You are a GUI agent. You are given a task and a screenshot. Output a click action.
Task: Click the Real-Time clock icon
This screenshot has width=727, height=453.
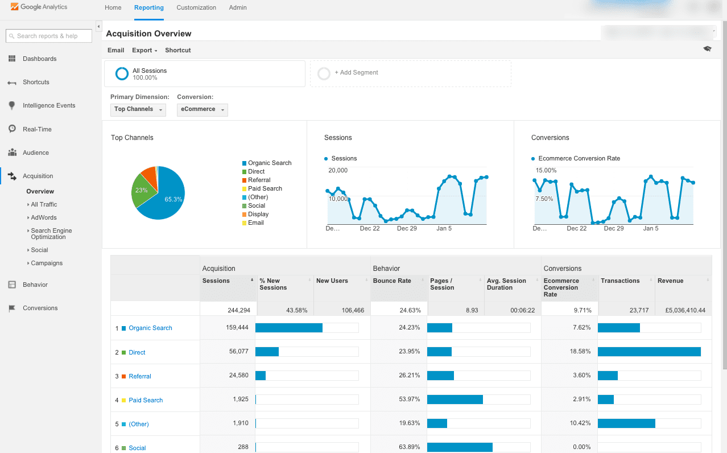[12, 129]
